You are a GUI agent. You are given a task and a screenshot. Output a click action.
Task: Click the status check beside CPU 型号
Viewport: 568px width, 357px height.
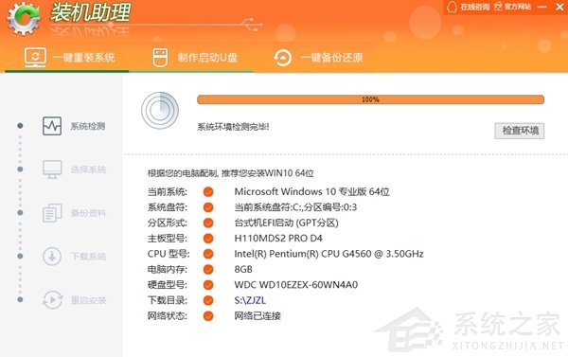(x=208, y=254)
